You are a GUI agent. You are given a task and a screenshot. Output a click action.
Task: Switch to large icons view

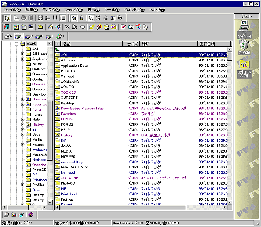(x=40, y=18)
